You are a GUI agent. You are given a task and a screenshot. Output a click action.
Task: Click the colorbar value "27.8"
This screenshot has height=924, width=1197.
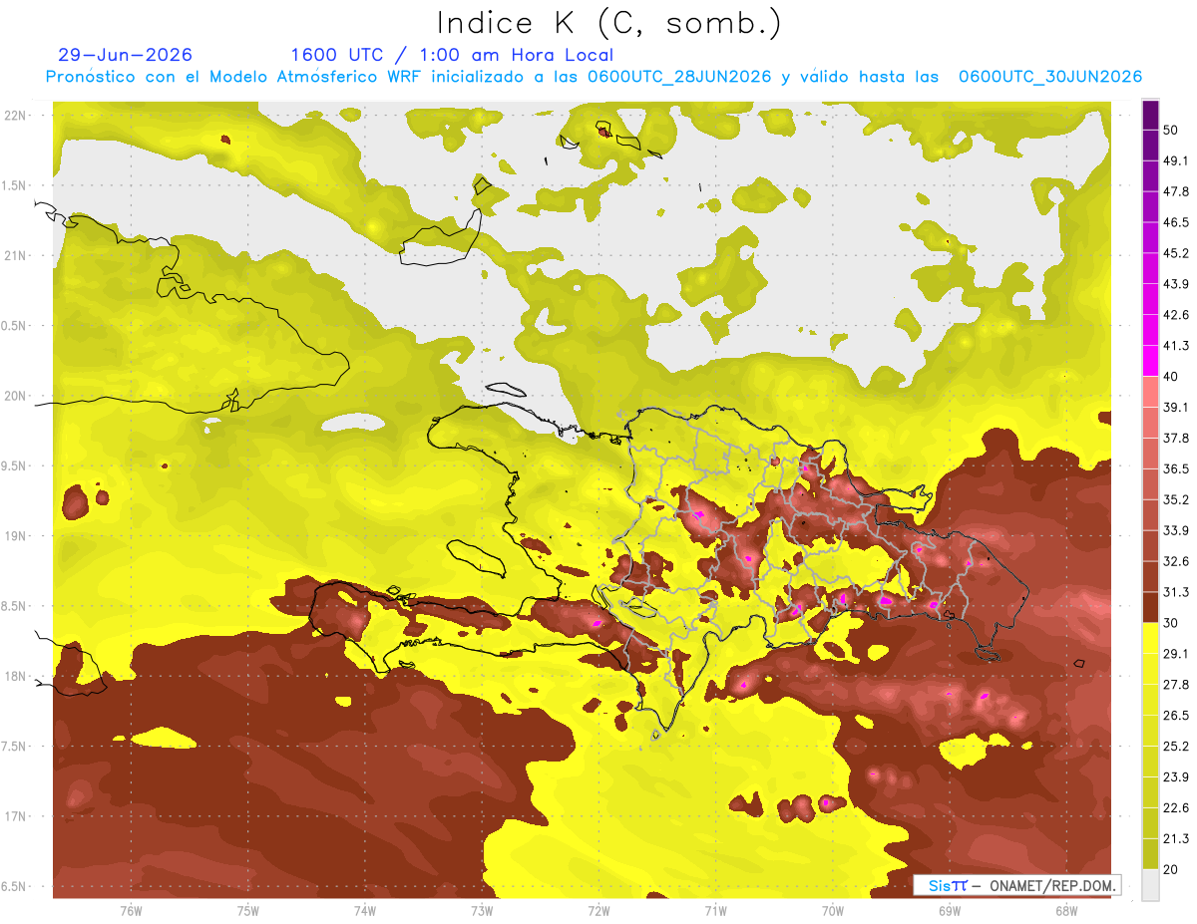tap(1176, 685)
